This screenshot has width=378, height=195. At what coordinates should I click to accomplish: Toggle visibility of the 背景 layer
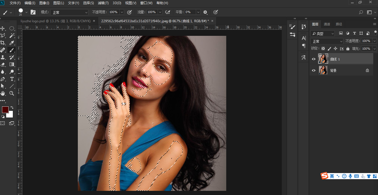click(314, 71)
